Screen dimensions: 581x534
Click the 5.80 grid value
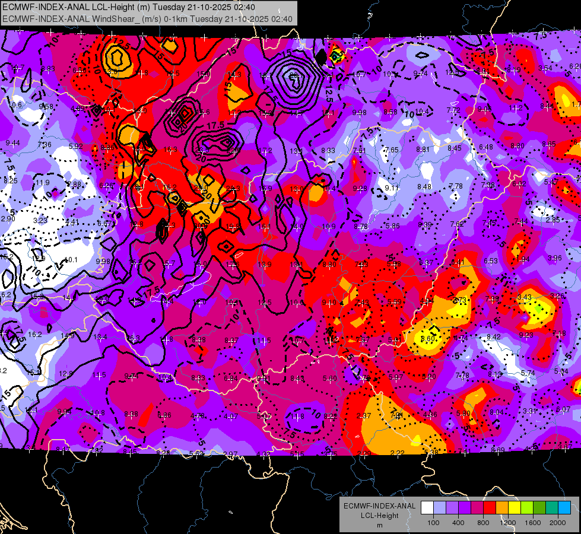pos(463,413)
